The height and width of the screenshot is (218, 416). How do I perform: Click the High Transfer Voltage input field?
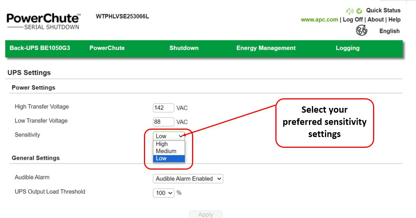[x=164, y=108]
